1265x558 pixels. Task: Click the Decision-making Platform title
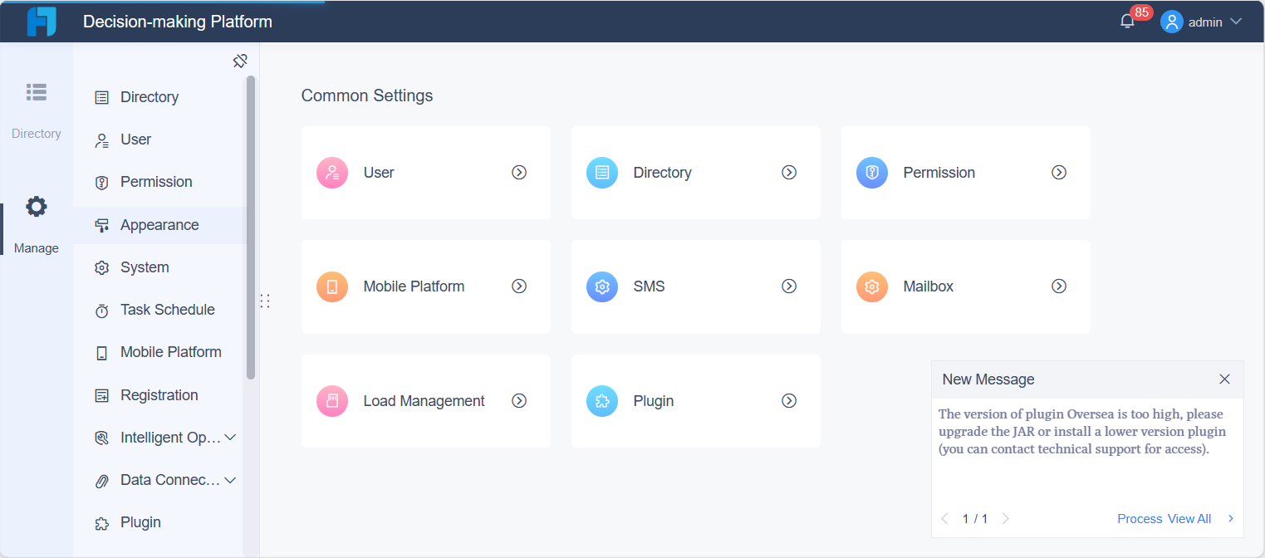(178, 22)
